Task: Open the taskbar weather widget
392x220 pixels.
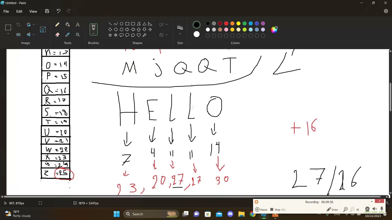Action: (x=18, y=214)
